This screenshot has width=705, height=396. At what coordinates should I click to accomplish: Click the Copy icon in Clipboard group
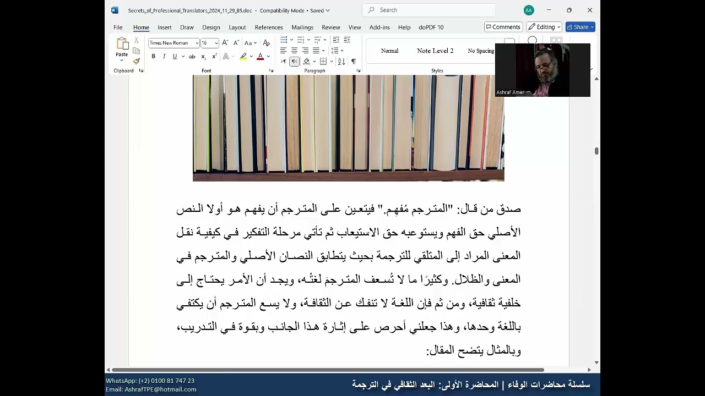coord(137,51)
